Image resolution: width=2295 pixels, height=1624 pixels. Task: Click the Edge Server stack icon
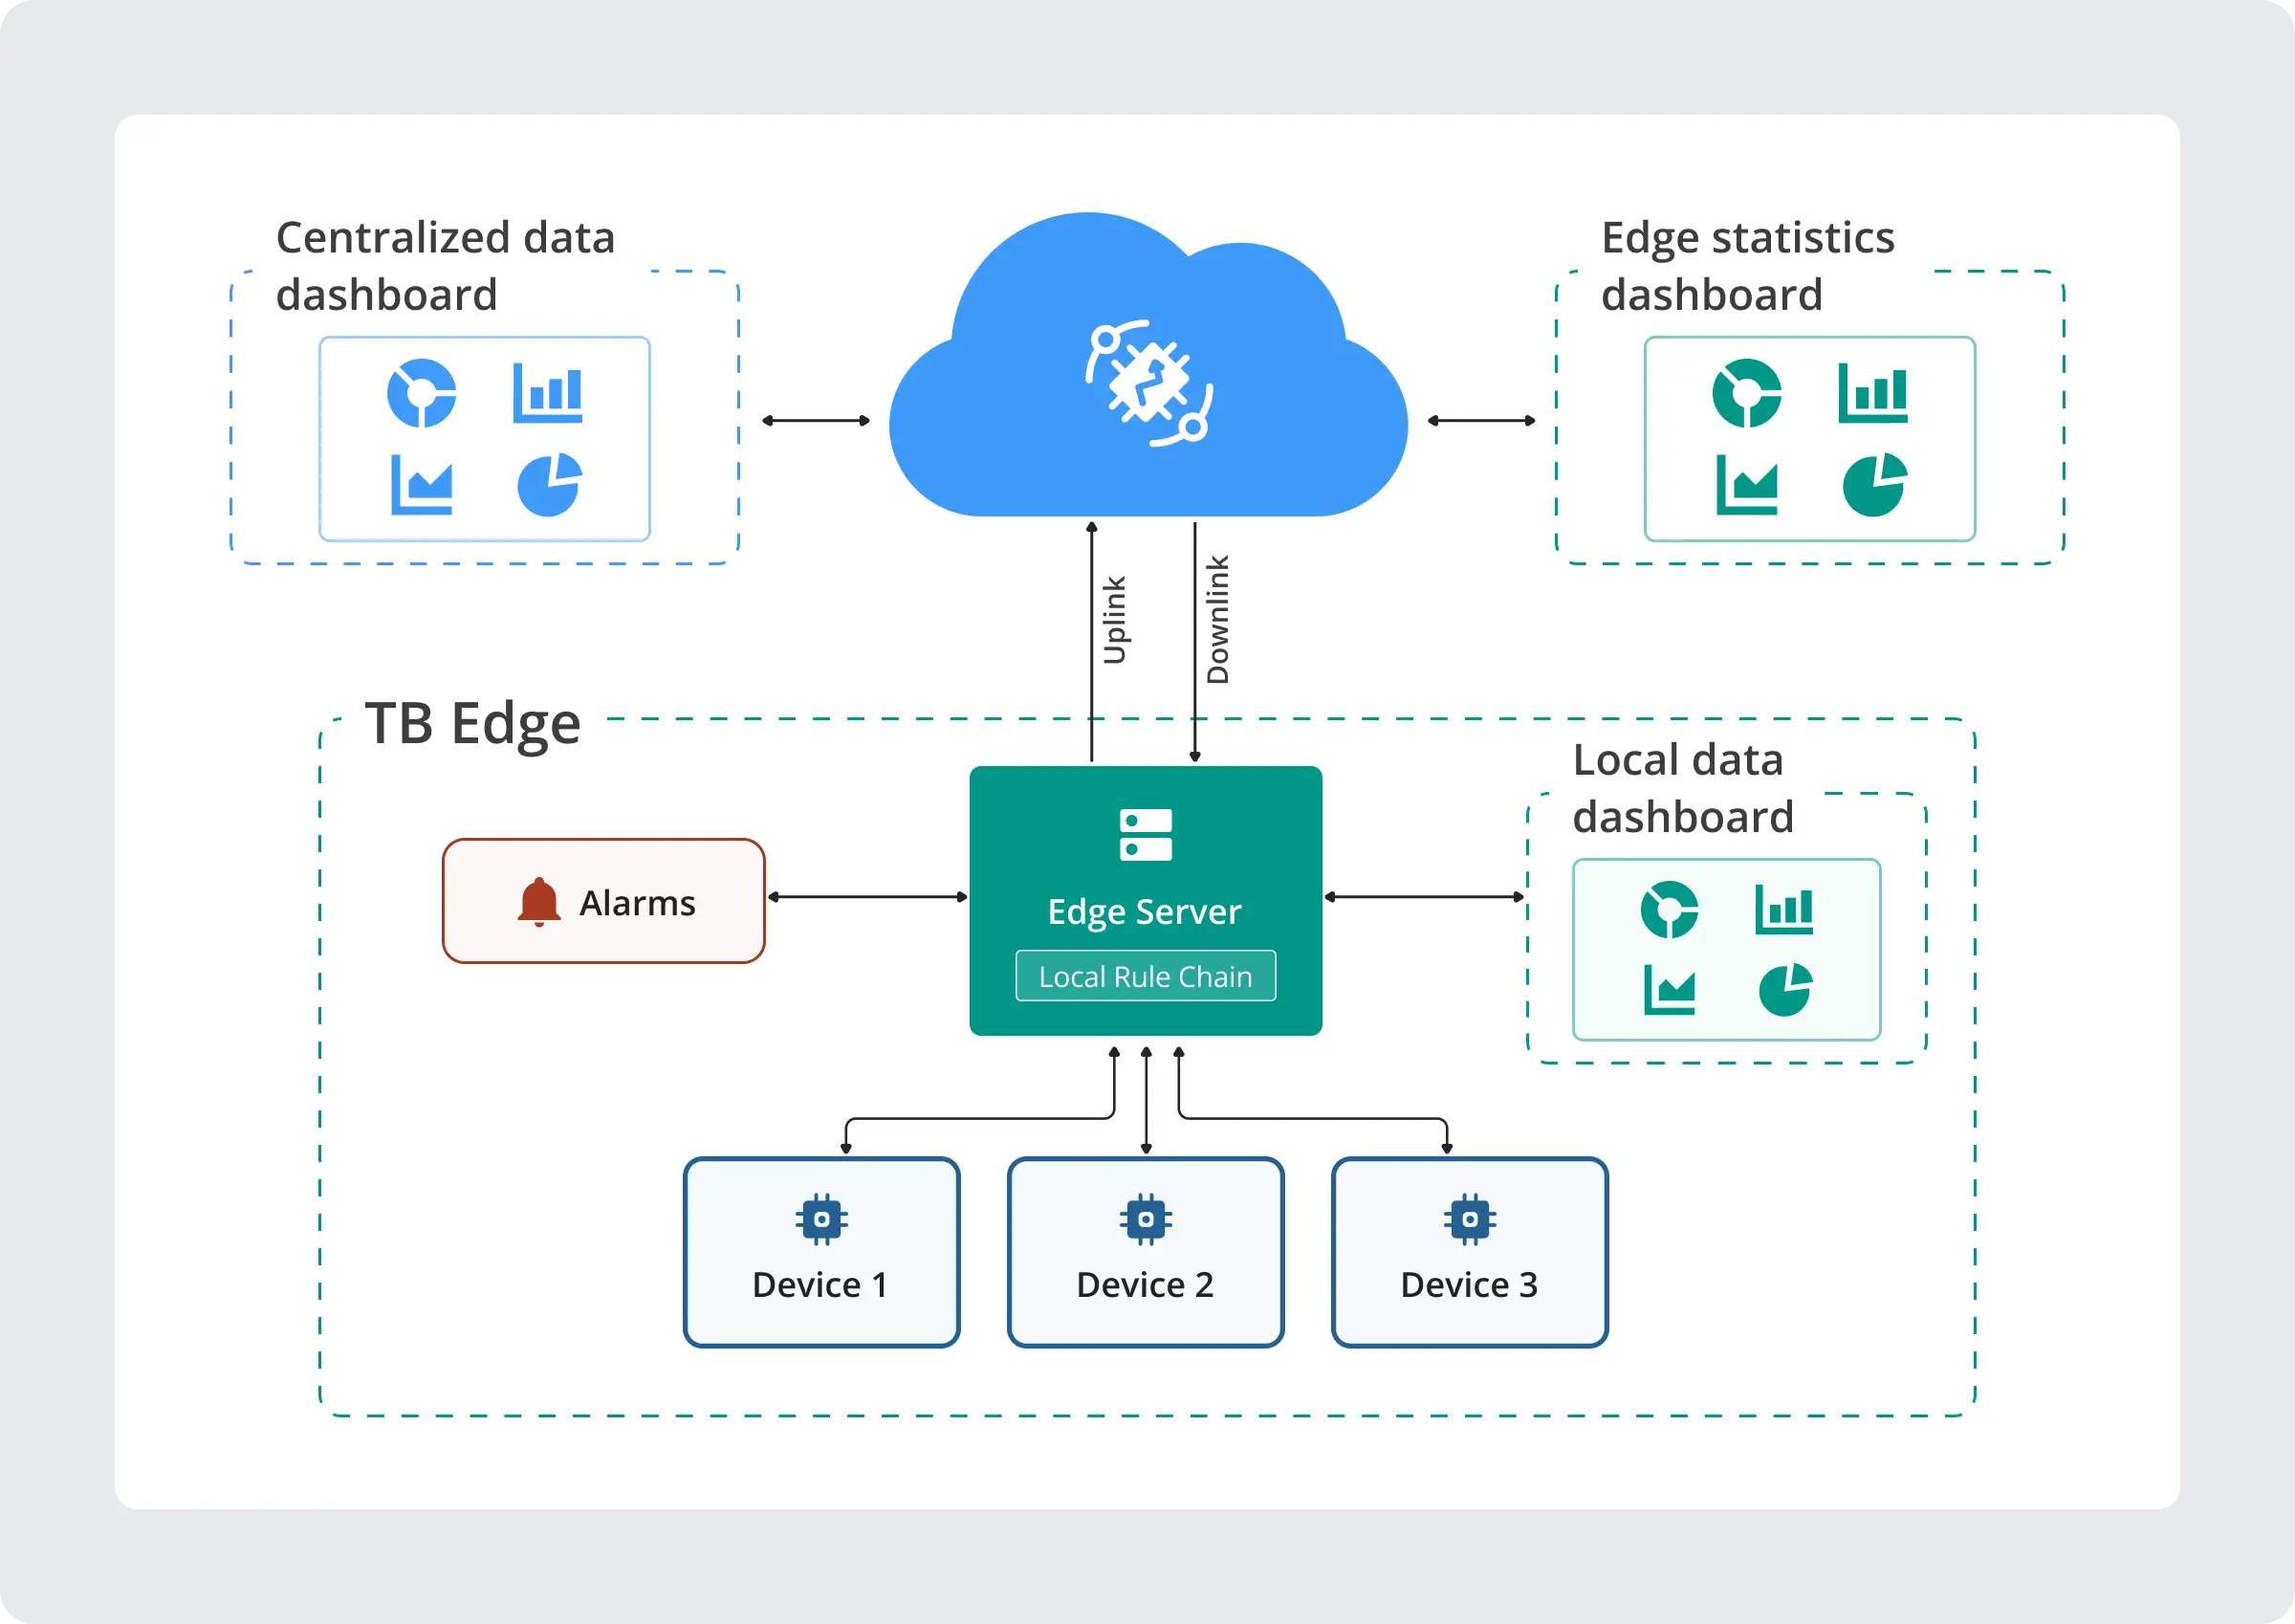pos(1146,835)
